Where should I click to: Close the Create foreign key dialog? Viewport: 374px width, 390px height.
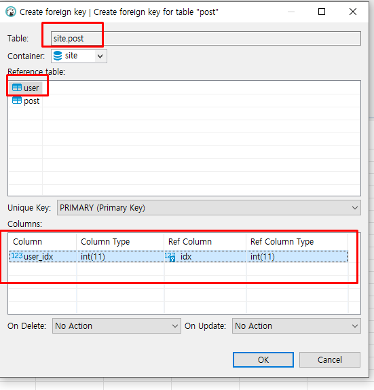(353, 12)
